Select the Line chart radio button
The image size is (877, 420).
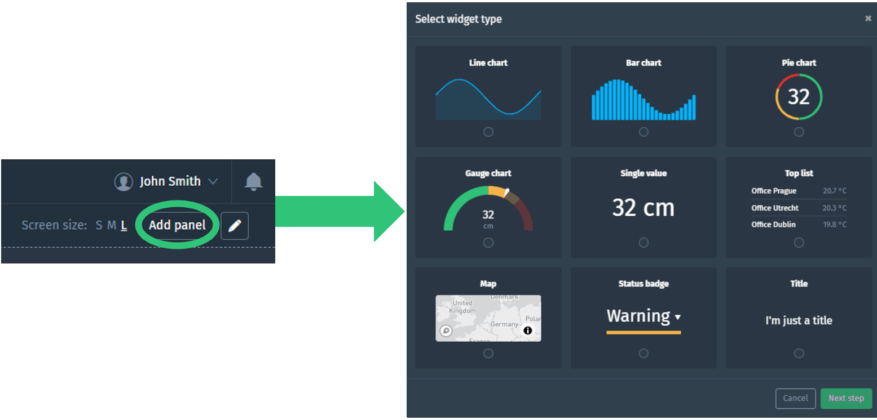pyautogui.click(x=488, y=132)
